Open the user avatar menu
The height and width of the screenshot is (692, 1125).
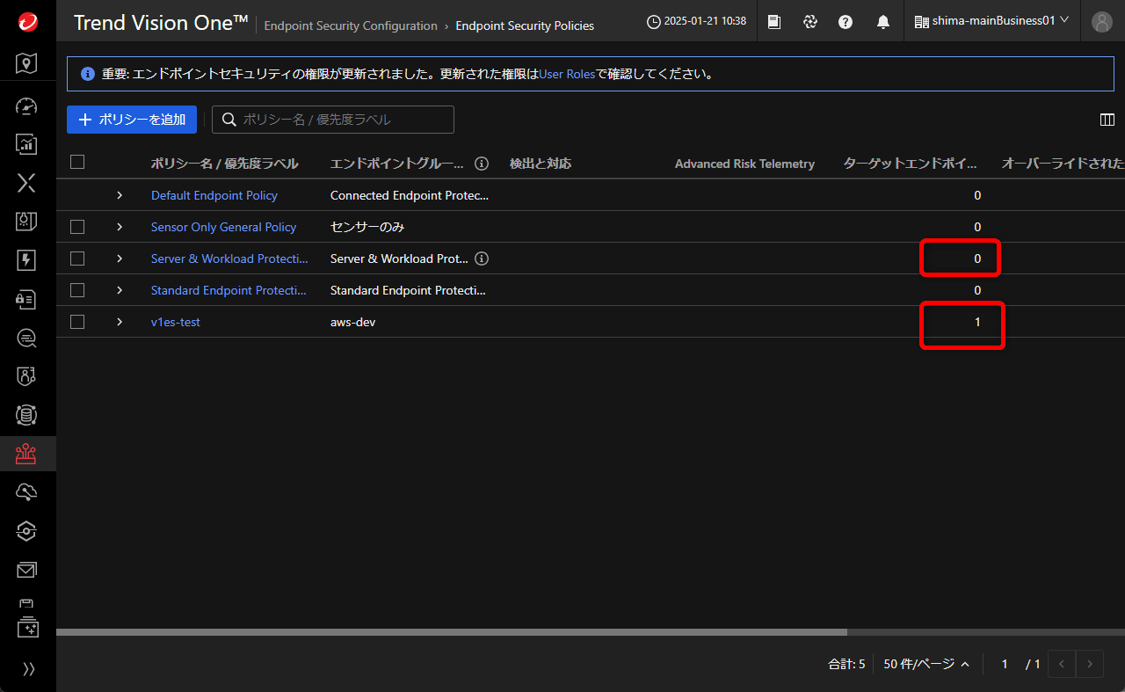coord(1102,22)
